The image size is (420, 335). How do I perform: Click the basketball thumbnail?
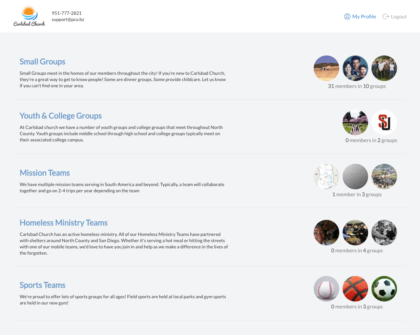[x=355, y=289]
